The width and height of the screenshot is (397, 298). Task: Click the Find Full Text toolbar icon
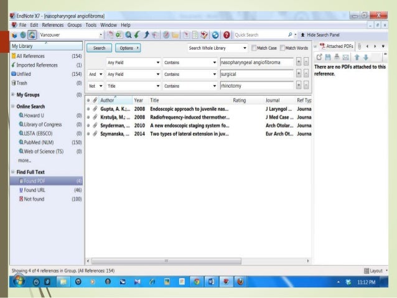point(155,35)
